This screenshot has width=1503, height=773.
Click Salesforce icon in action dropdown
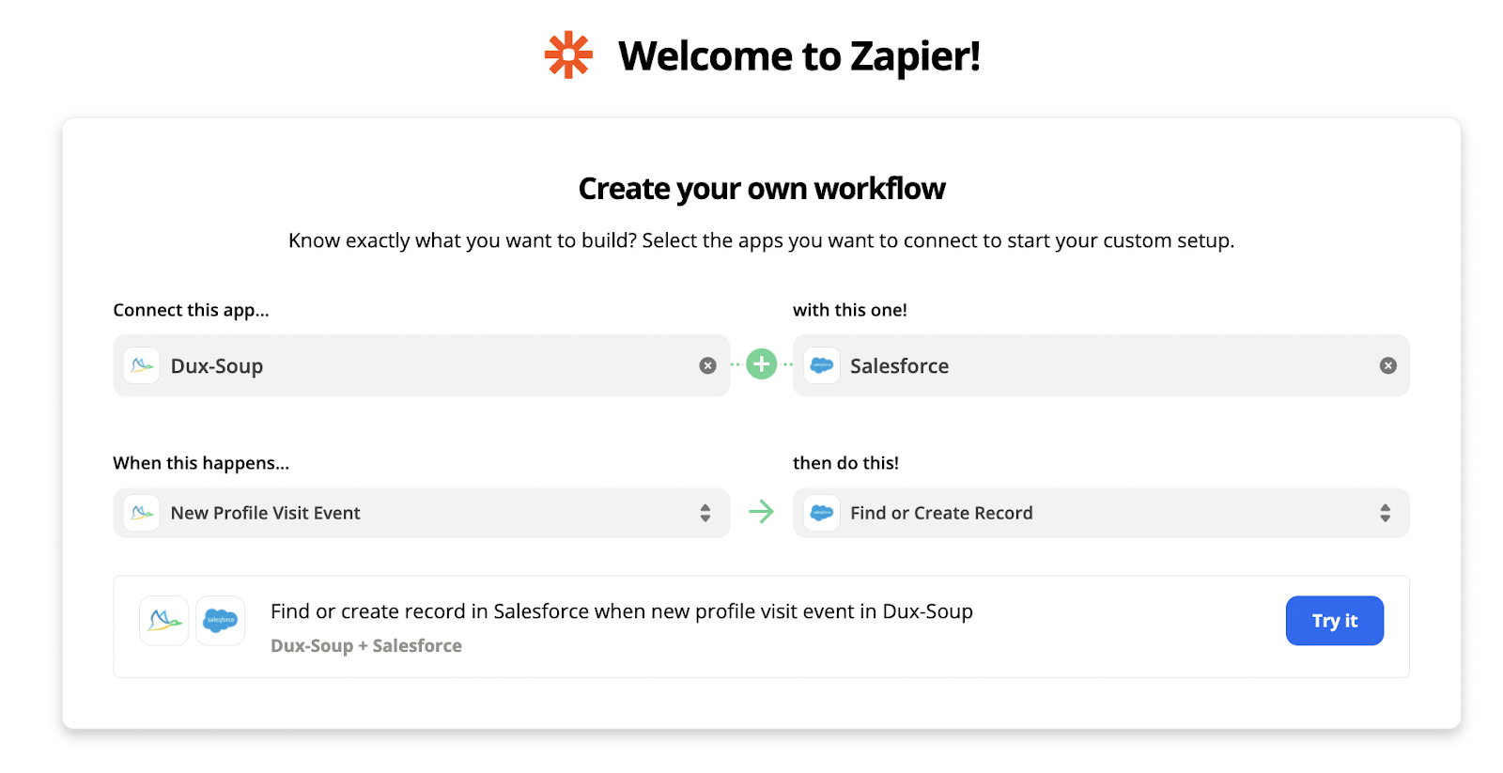tap(822, 513)
